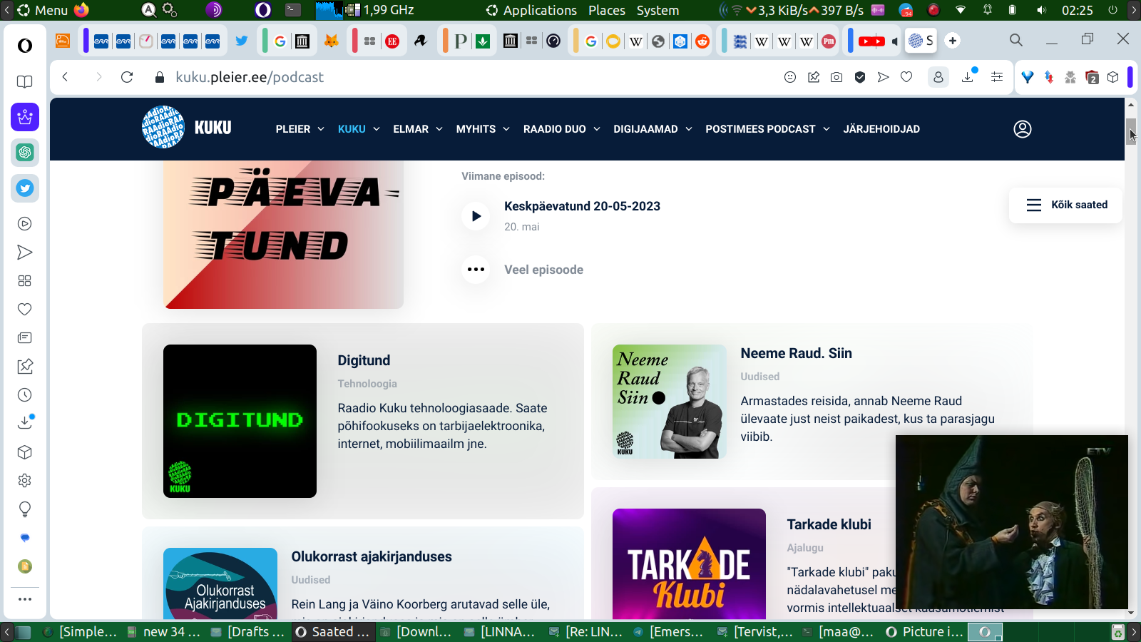
Task: Open a new tab with plus button
Action: (x=953, y=41)
